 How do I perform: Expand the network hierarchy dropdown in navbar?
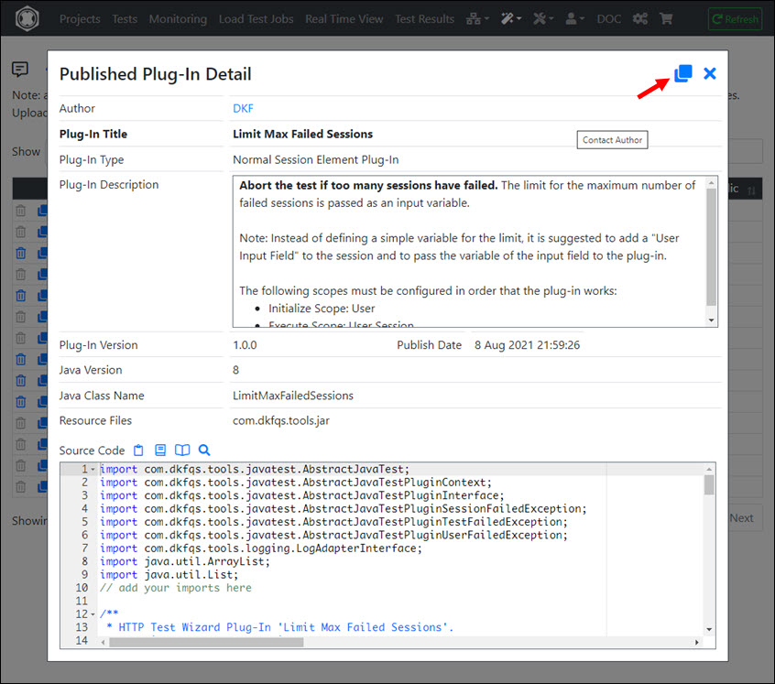pos(477,19)
